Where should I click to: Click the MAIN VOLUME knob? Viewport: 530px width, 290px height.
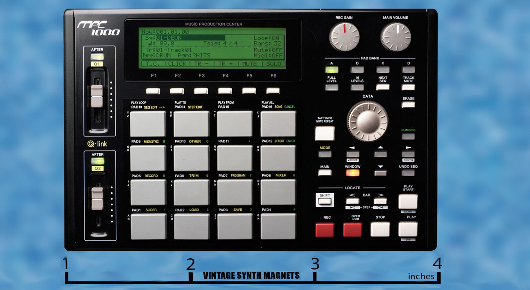396,37
